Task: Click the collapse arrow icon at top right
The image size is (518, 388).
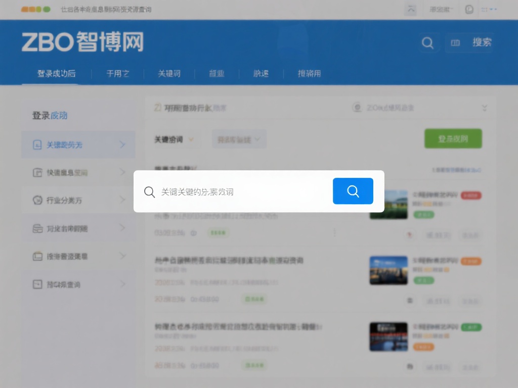Action: tap(411, 9)
